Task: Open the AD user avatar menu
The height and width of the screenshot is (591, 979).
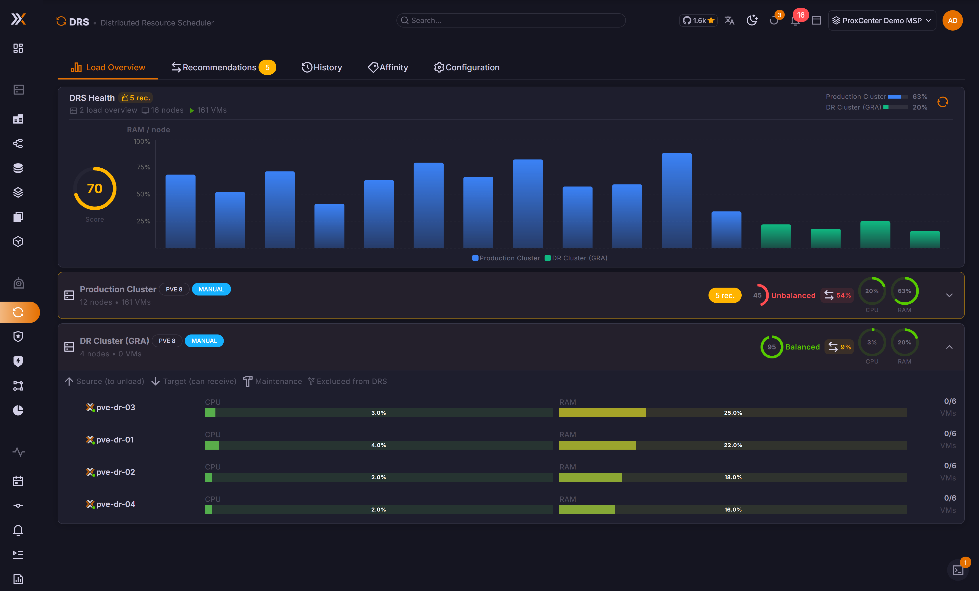Action: [x=952, y=20]
